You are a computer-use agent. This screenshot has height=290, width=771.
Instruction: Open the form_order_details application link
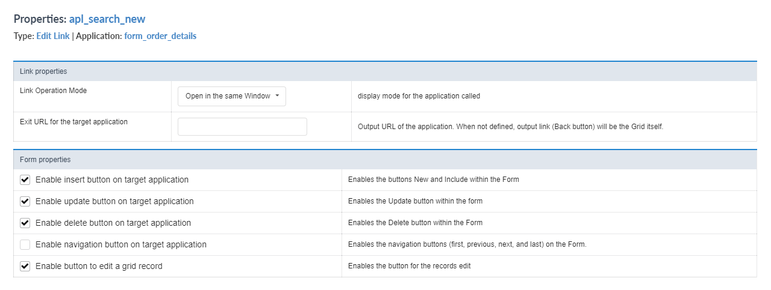(x=160, y=36)
